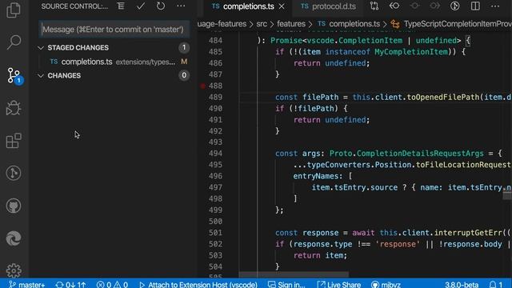Focus the commit message input box

tap(114, 30)
